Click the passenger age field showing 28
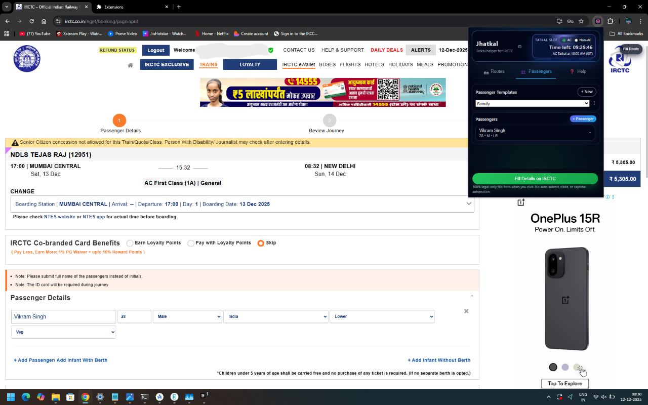The width and height of the screenshot is (648, 405). coord(134,316)
